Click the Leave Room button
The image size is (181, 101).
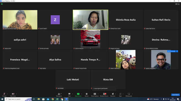[175, 95]
